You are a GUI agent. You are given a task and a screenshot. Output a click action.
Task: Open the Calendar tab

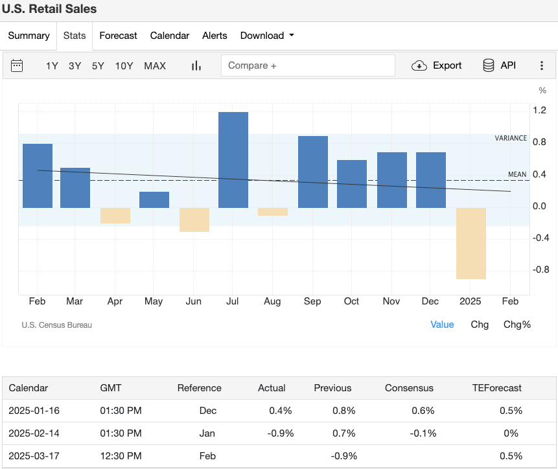(169, 36)
